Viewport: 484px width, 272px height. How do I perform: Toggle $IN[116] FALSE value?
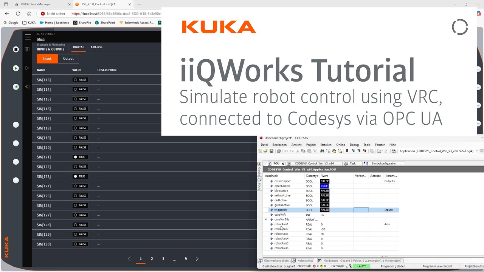(x=80, y=109)
